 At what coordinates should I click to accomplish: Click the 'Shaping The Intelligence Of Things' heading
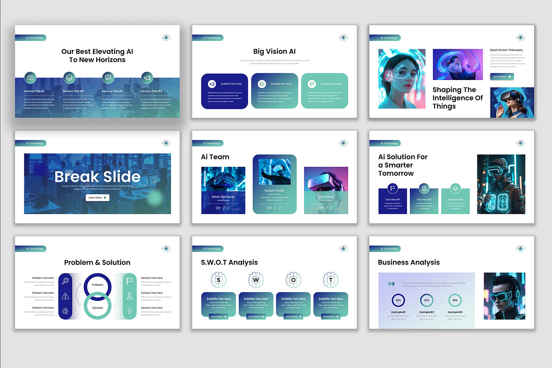[x=458, y=98]
